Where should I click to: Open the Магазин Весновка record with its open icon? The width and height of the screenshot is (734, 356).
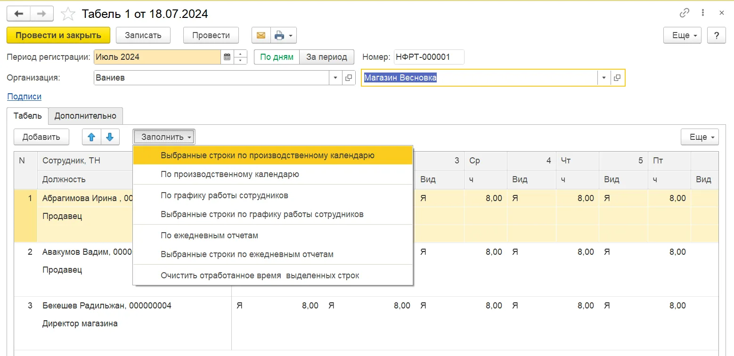[617, 78]
